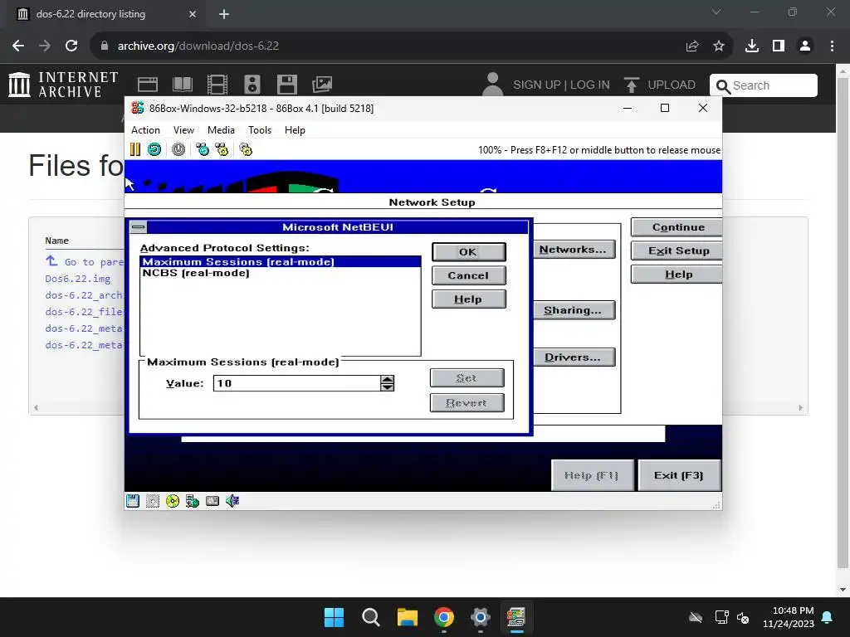Increase Value with spinner up arrow
Screen dimensions: 850x637
tap(387, 379)
